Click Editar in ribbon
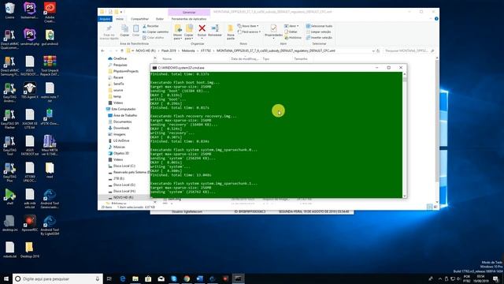This screenshot has height=284, width=504. coord(291,32)
